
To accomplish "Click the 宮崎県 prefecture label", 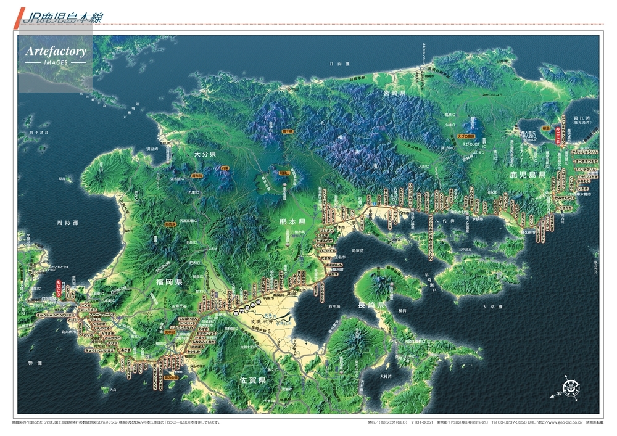I will pyautogui.click(x=394, y=93).
